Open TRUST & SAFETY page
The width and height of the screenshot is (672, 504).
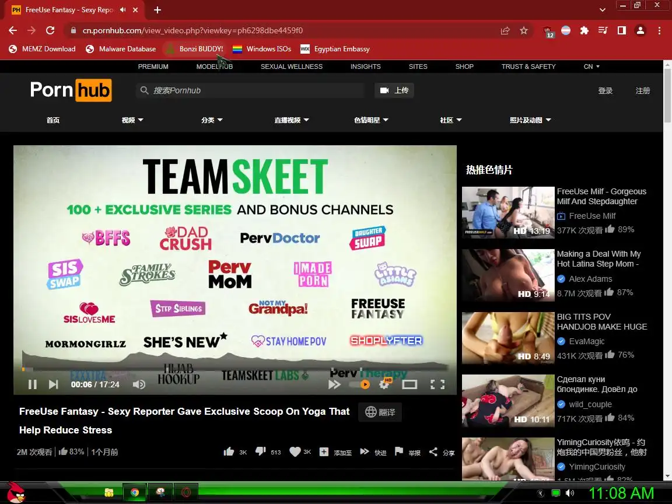coord(528,66)
